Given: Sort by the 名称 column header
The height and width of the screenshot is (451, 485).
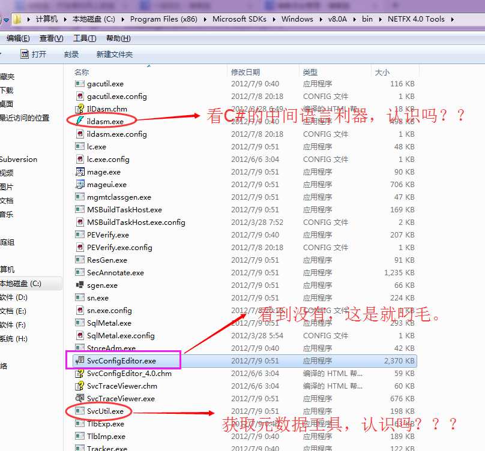Looking at the screenshot, I should [x=82, y=72].
